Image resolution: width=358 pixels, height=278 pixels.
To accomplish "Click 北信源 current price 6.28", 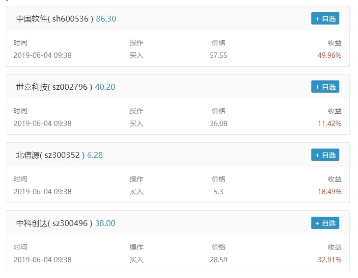I will click(x=95, y=155).
